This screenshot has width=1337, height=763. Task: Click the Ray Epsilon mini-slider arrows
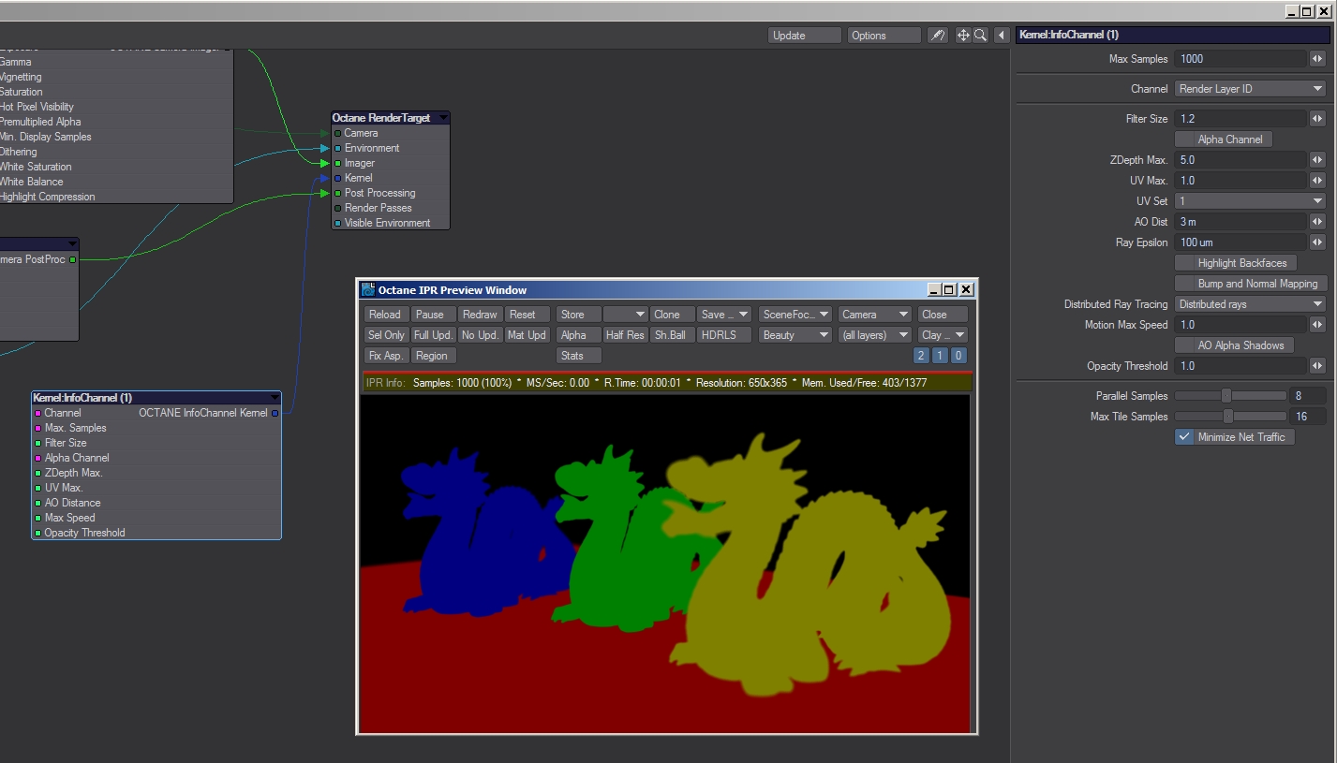click(1317, 242)
